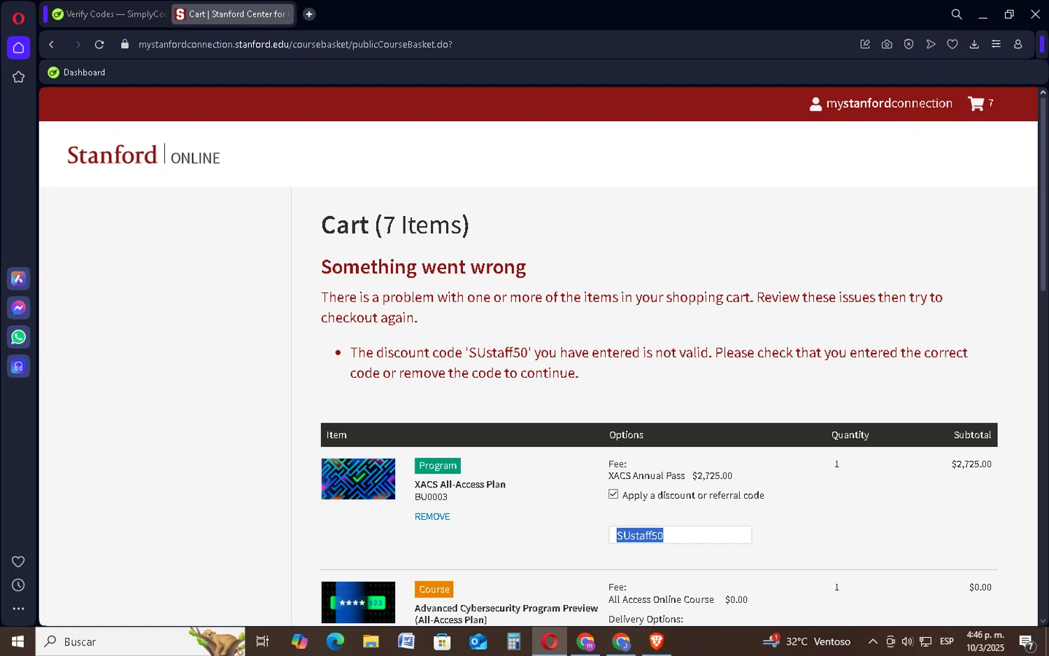The image size is (1049, 656).
Task: Click the discount code field containing SUstaff50
Action: pos(680,535)
